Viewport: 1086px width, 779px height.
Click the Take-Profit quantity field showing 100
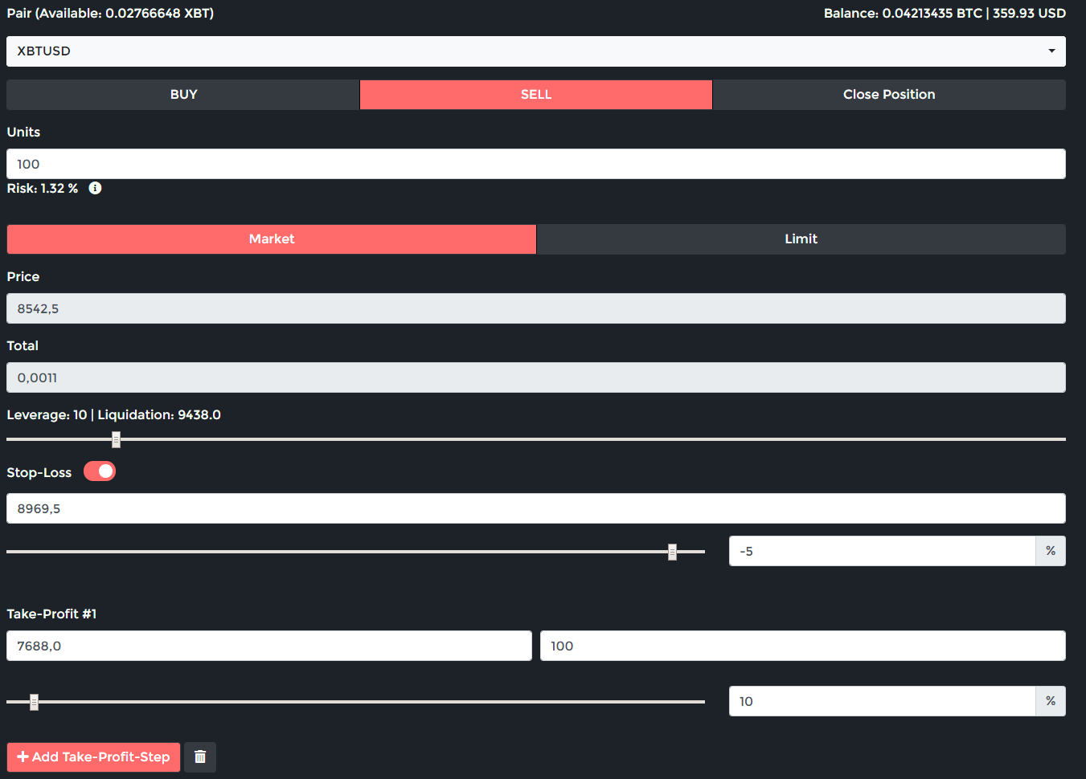tap(802, 646)
